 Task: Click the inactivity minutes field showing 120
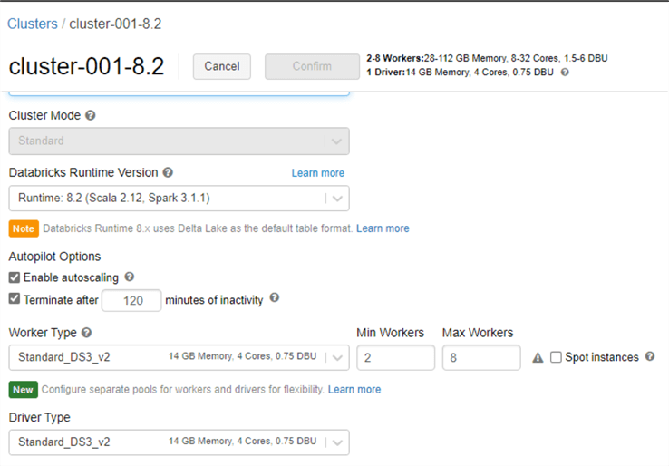(131, 300)
